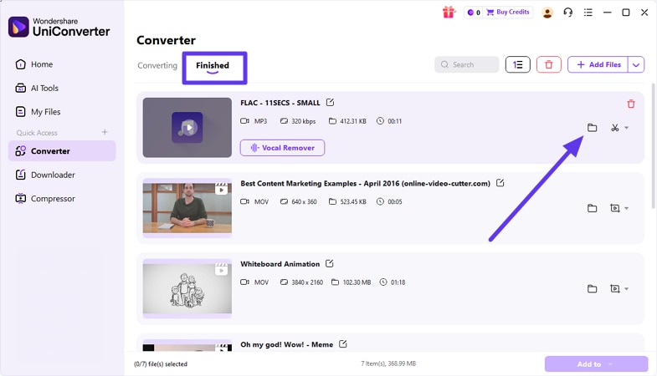Open the hamburger menu list icon
Image resolution: width=657 pixels, height=376 pixels.
click(588, 13)
